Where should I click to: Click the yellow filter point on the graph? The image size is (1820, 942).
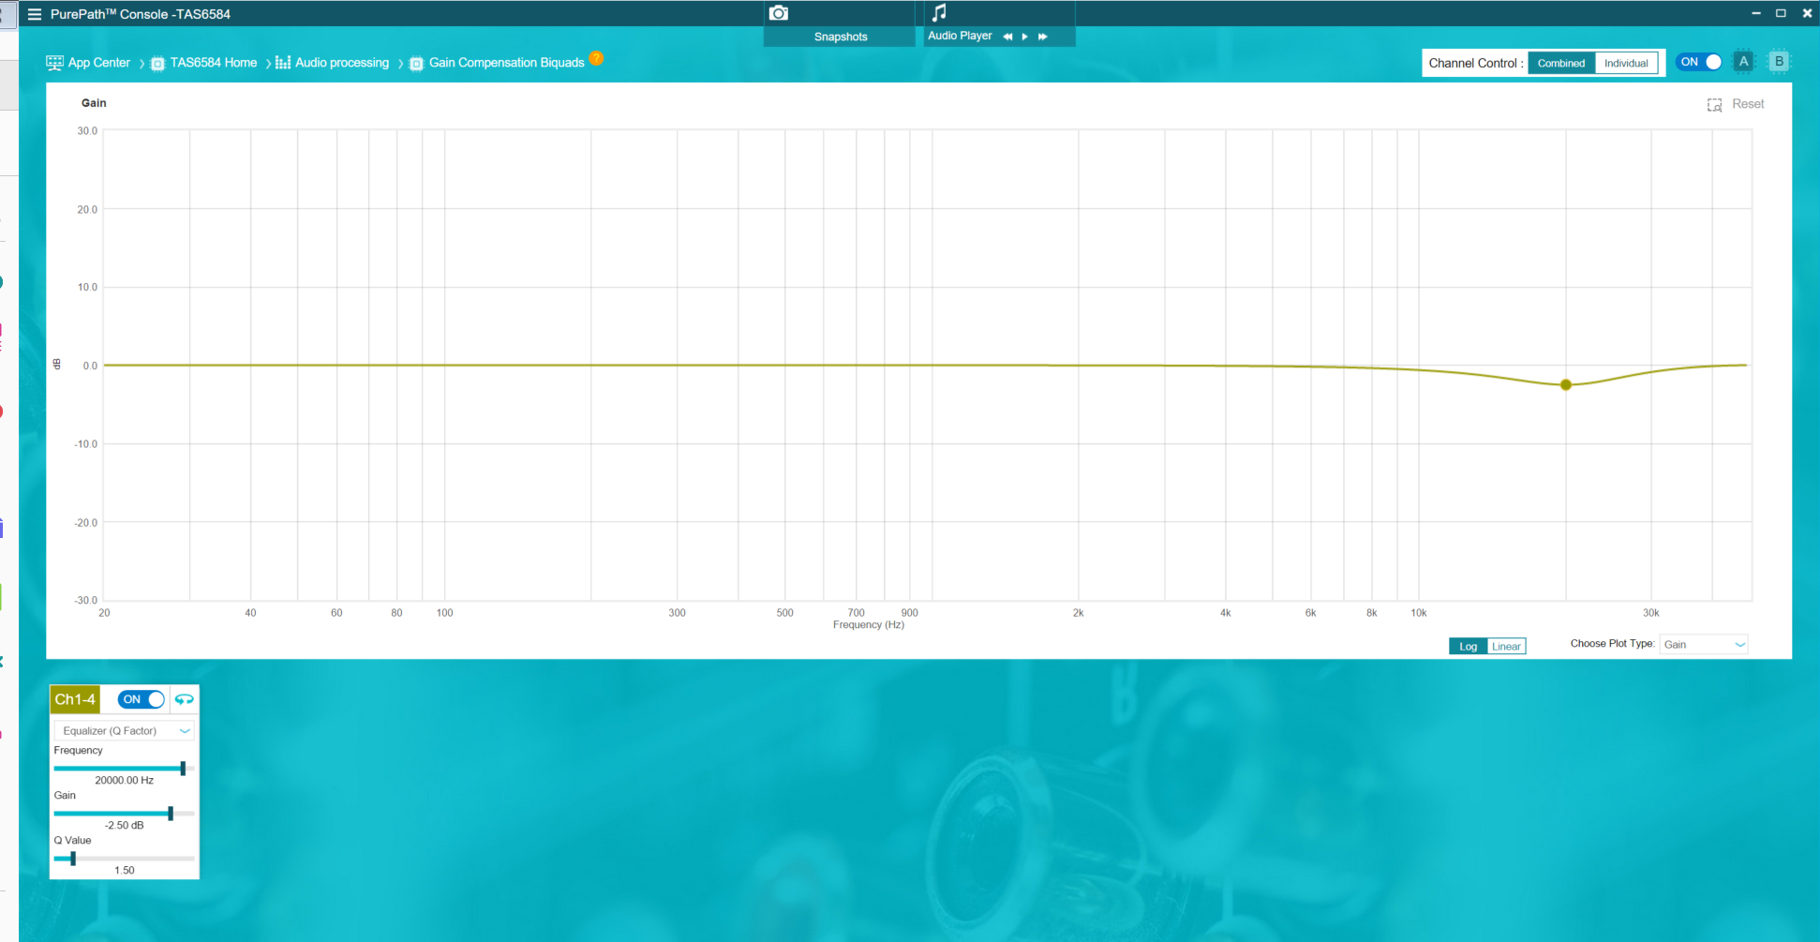point(1565,385)
